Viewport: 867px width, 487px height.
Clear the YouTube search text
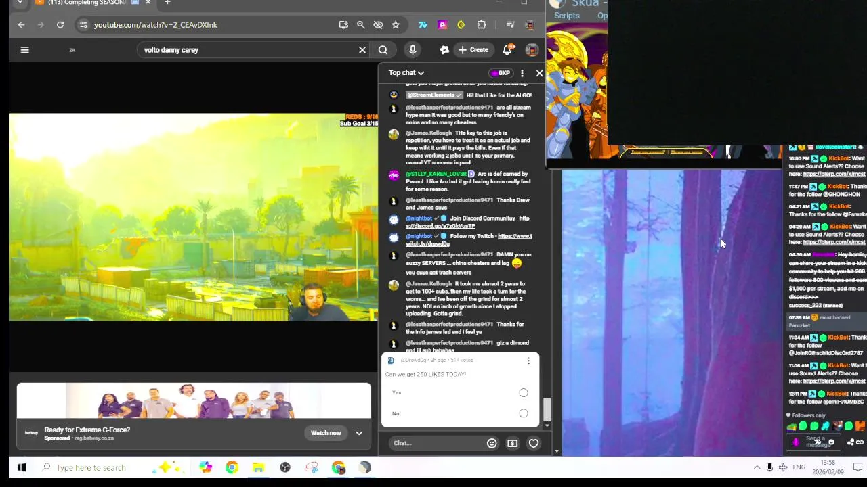[x=362, y=50]
